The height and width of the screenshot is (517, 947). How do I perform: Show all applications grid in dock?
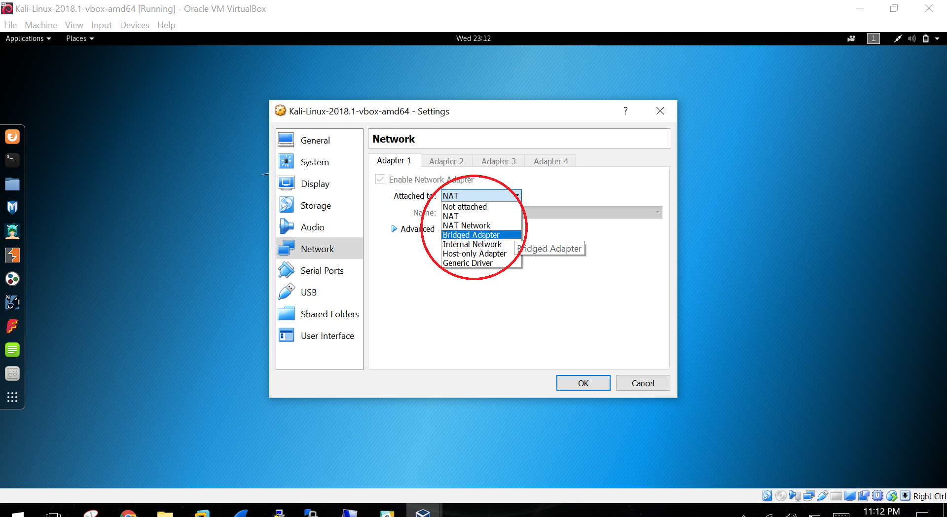tap(12, 397)
